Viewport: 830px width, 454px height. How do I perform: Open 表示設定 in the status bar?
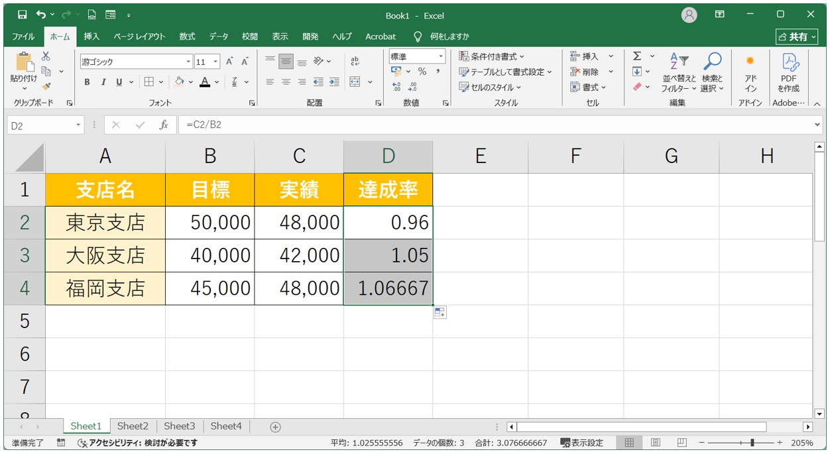[582, 443]
